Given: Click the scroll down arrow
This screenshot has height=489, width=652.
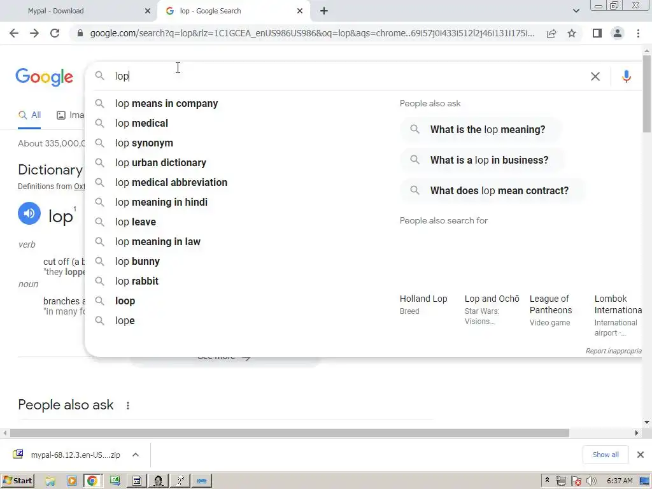Looking at the screenshot, I should pos(647,422).
